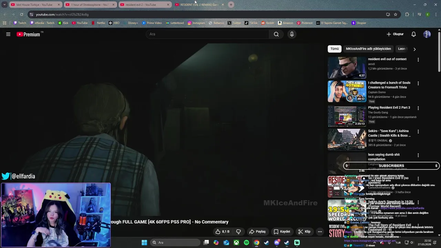Screen dimensions: 441x248
Task: Open YouTube notifications bell
Action: pos(414,34)
